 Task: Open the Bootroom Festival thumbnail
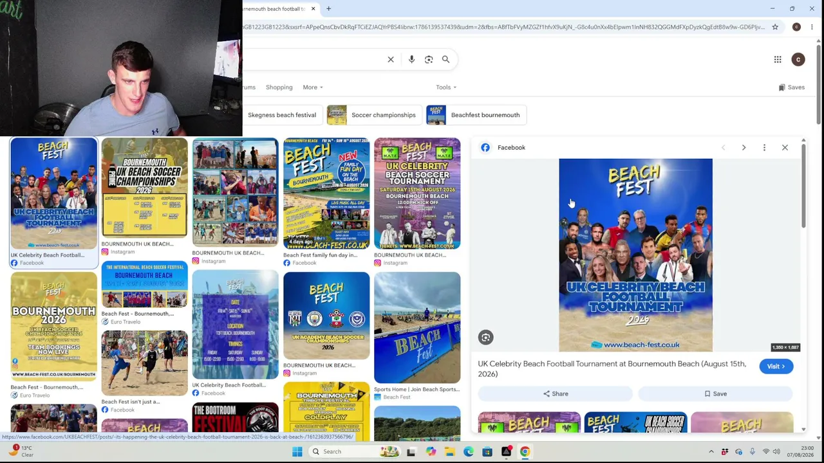coord(235,417)
